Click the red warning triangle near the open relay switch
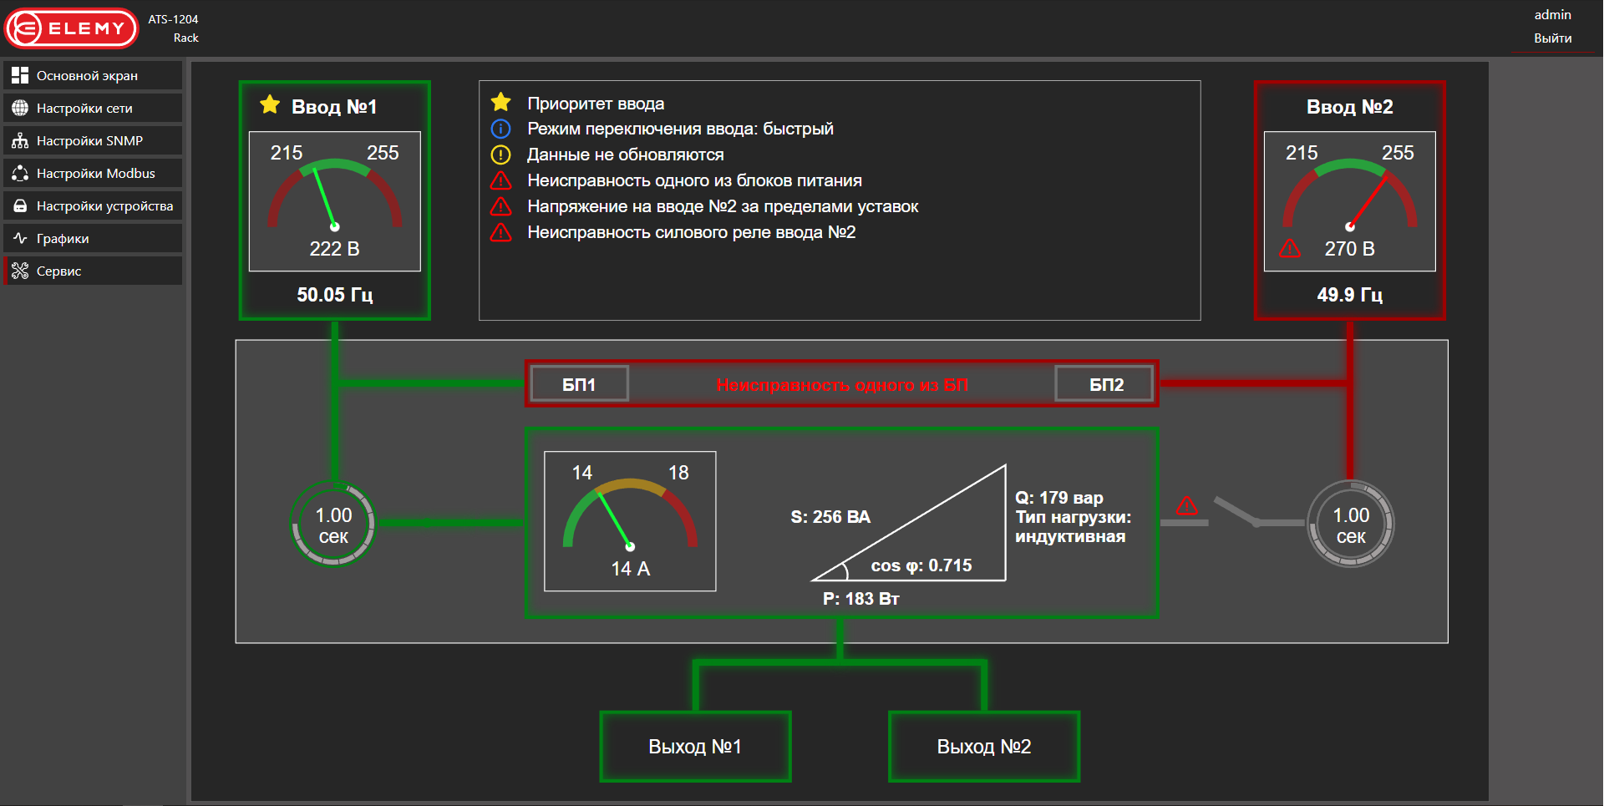The image size is (1604, 806). [x=1187, y=505]
